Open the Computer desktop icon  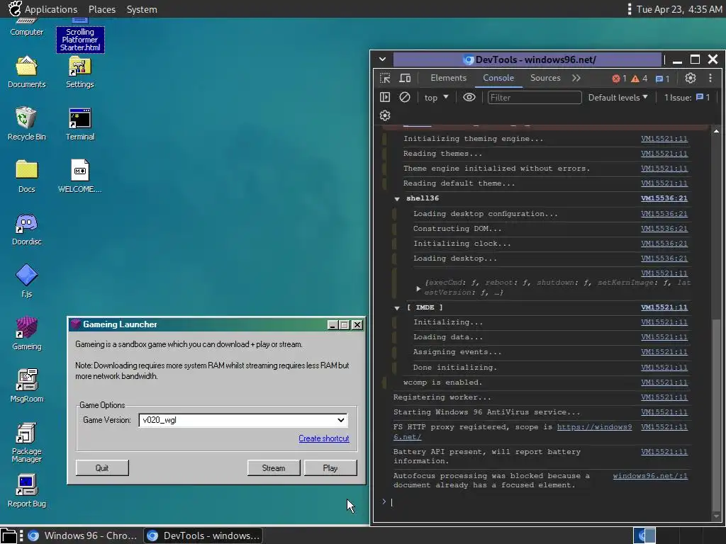[26, 28]
